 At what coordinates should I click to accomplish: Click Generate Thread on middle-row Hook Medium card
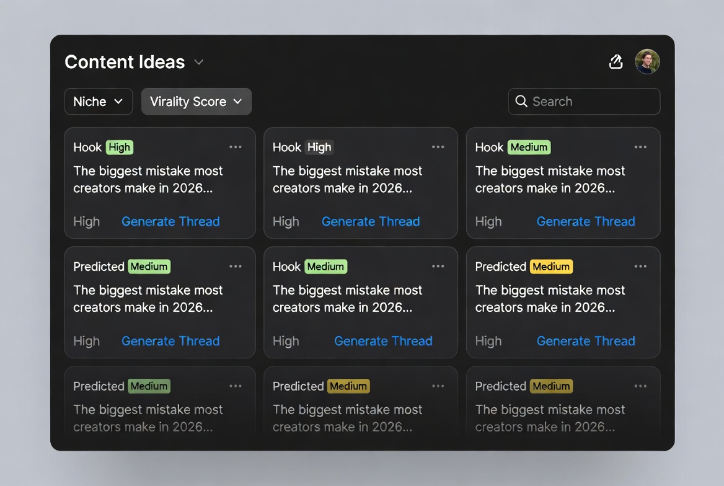[383, 341]
